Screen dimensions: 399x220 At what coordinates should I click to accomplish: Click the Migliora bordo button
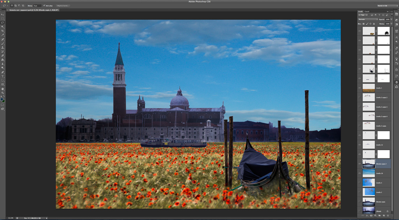(63, 5)
